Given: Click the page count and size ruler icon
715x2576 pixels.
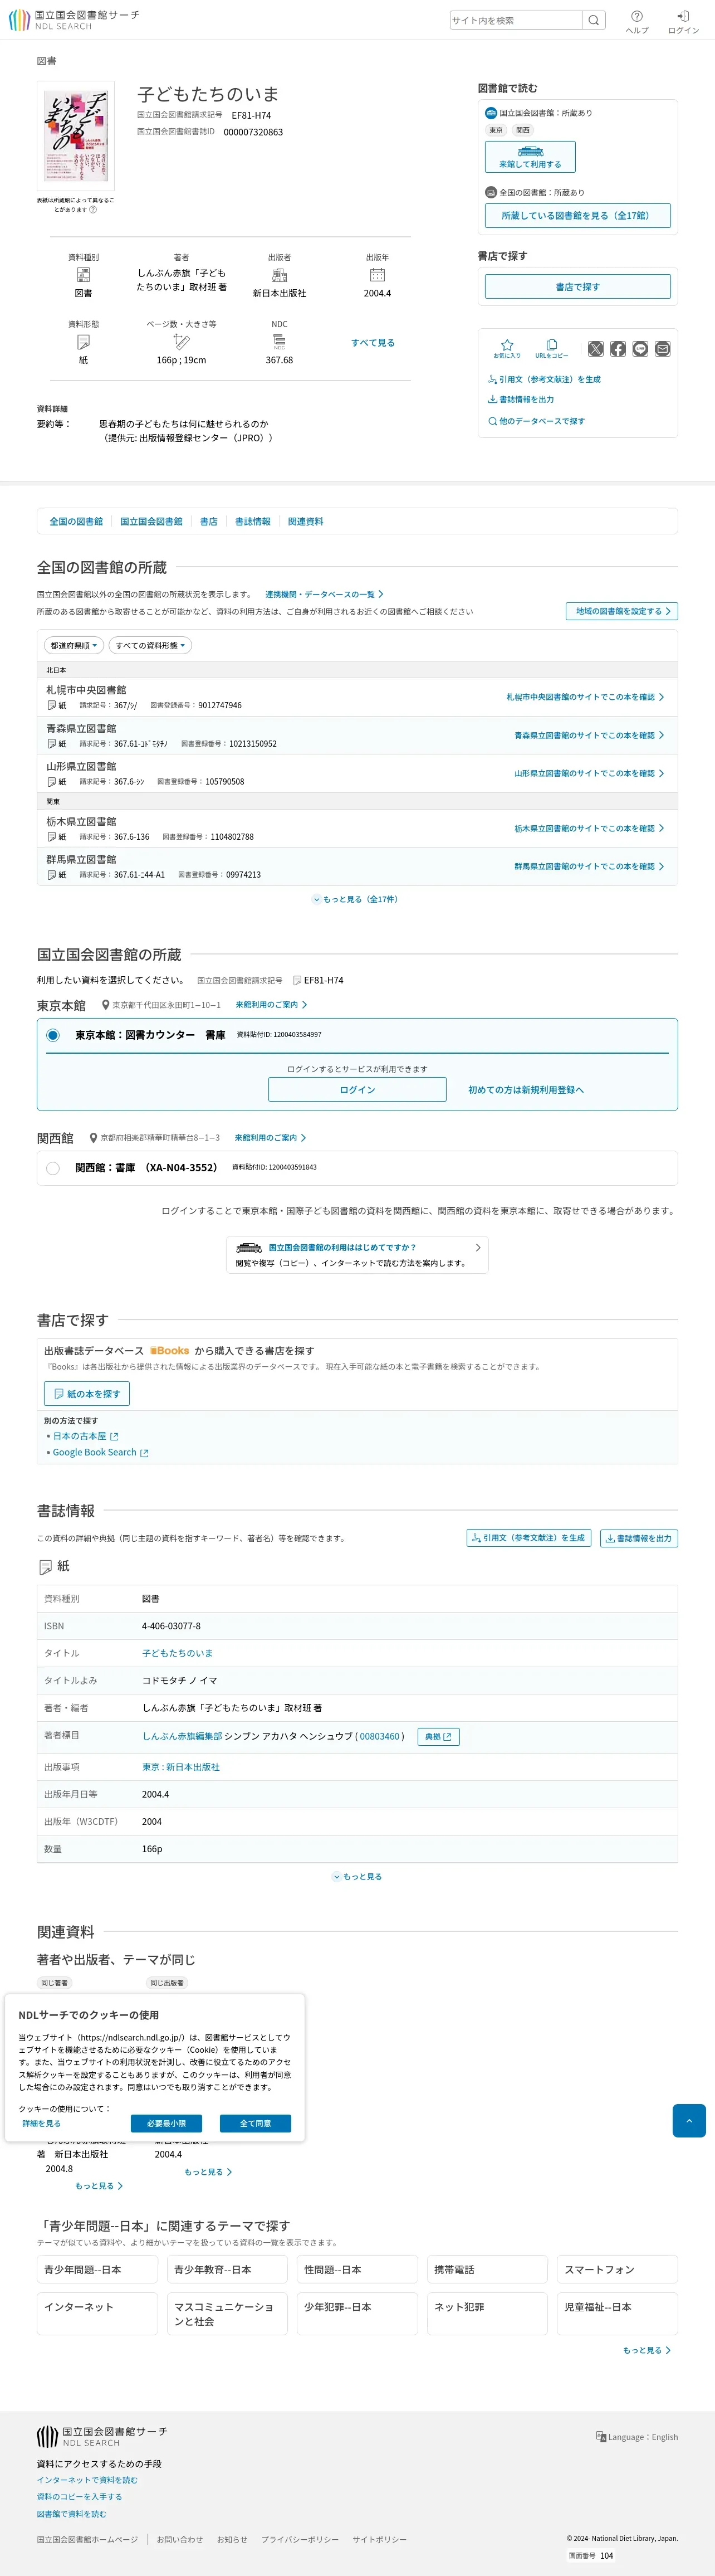Looking at the screenshot, I should [181, 342].
